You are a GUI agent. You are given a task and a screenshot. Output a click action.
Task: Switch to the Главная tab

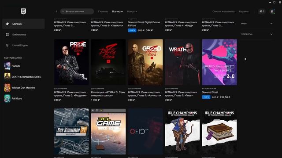tap(103, 11)
